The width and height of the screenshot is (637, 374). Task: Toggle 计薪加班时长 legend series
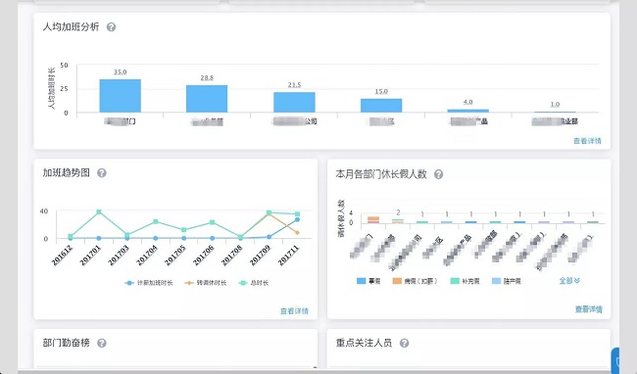[x=149, y=283]
